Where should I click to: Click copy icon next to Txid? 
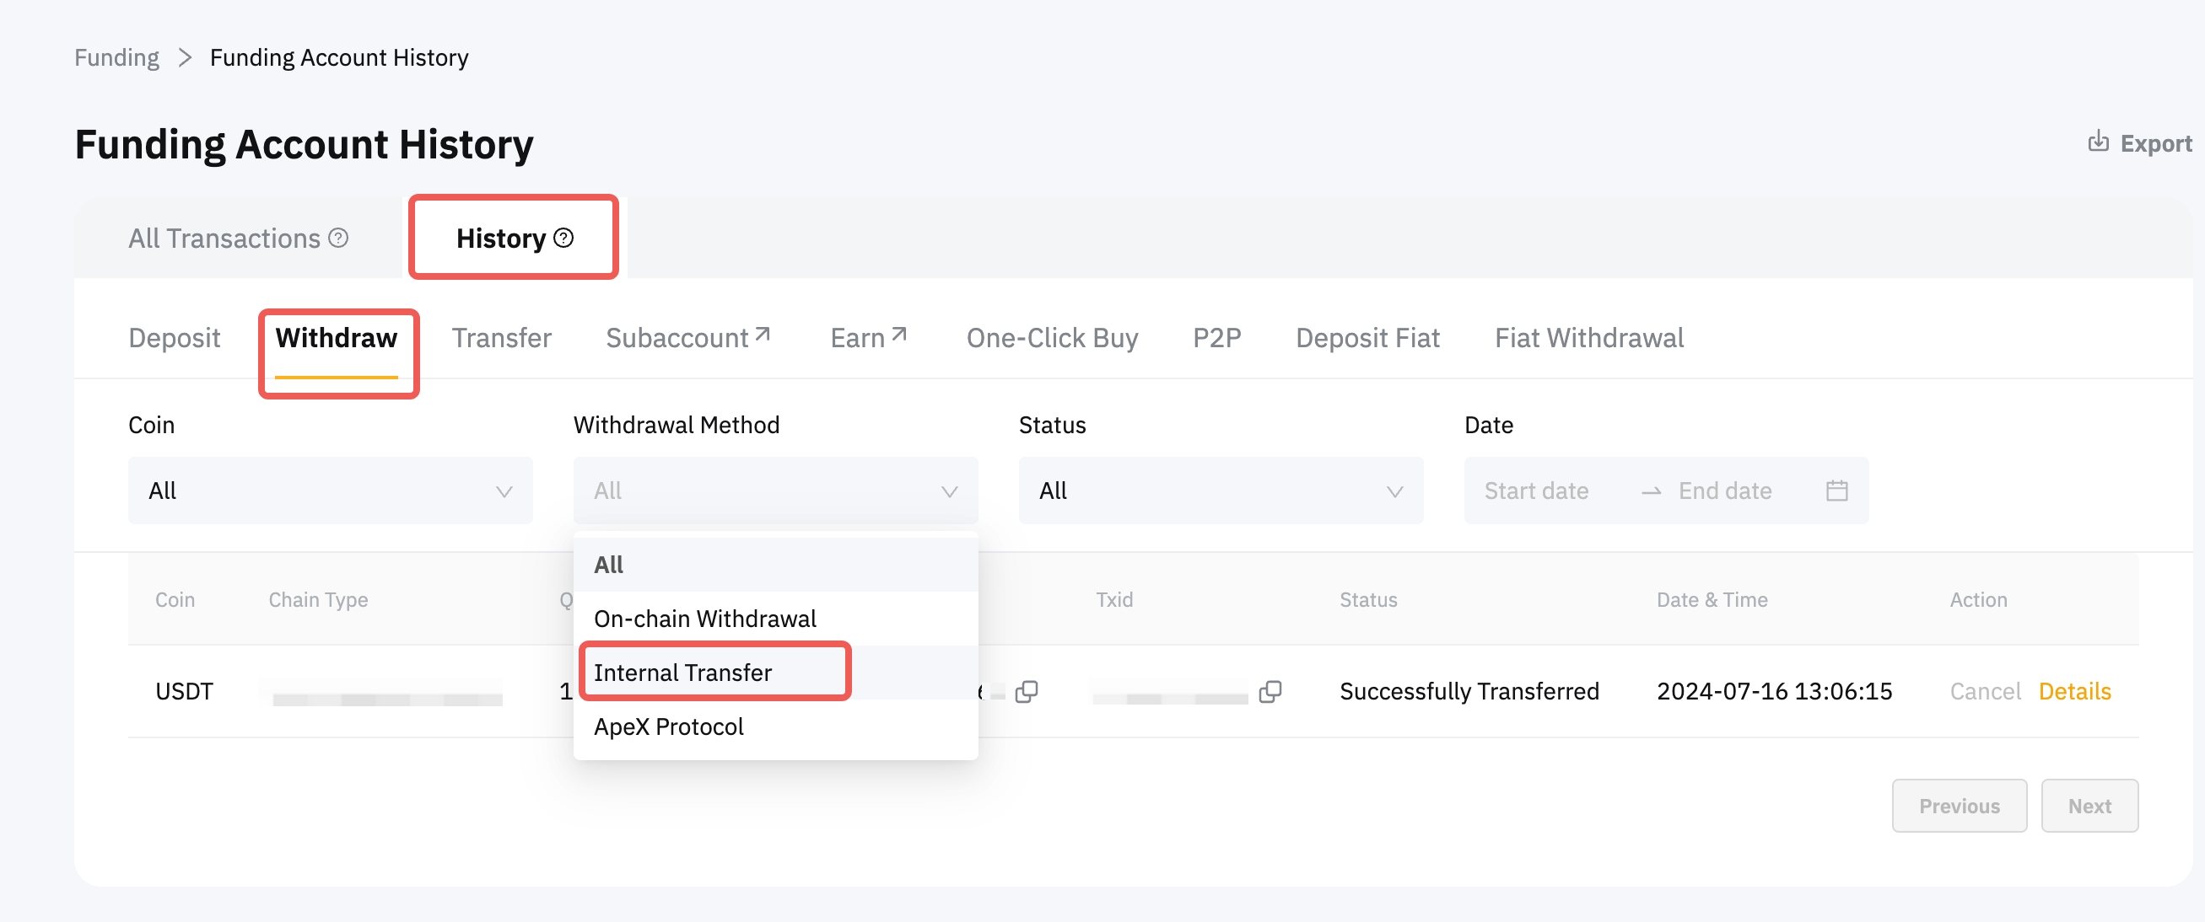pyautogui.click(x=1270, y=691)
